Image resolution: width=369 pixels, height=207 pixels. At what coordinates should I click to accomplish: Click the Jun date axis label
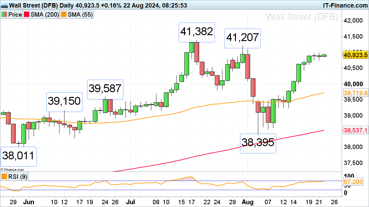[x=29, y=202]
